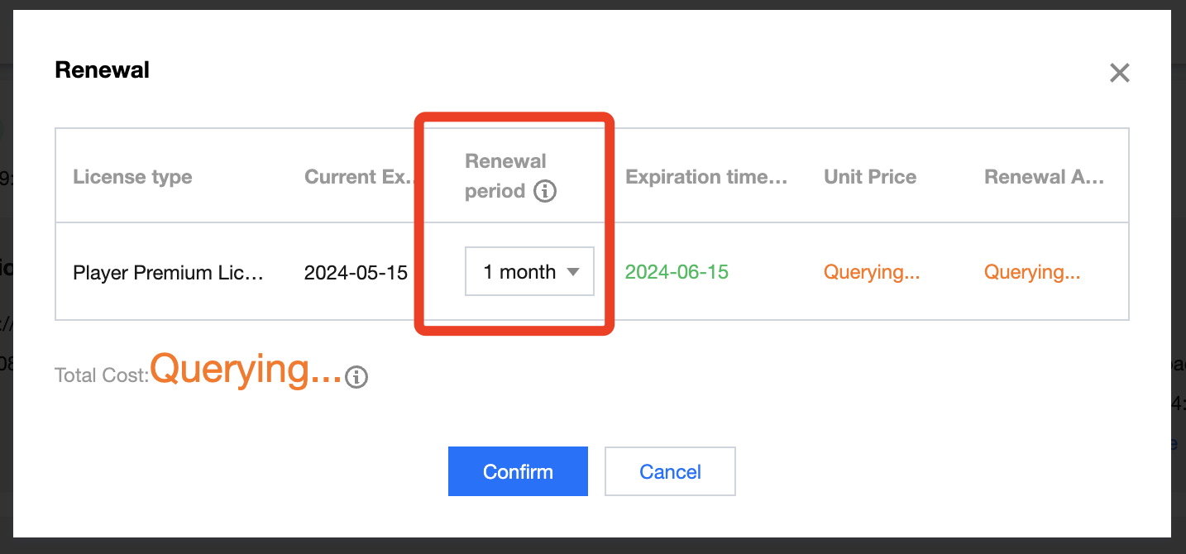
Task: Click the License type column header
Action: [x=132, y=177]
